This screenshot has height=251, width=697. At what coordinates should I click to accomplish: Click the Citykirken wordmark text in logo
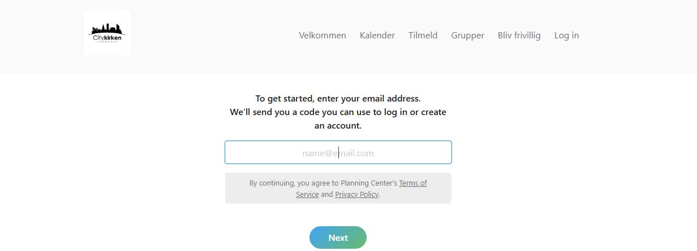coord(107,38)
